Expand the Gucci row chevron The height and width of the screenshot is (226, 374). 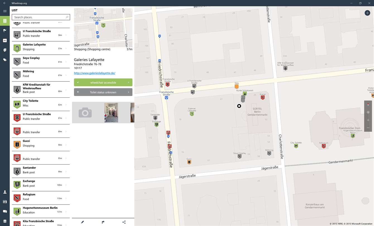66,145
